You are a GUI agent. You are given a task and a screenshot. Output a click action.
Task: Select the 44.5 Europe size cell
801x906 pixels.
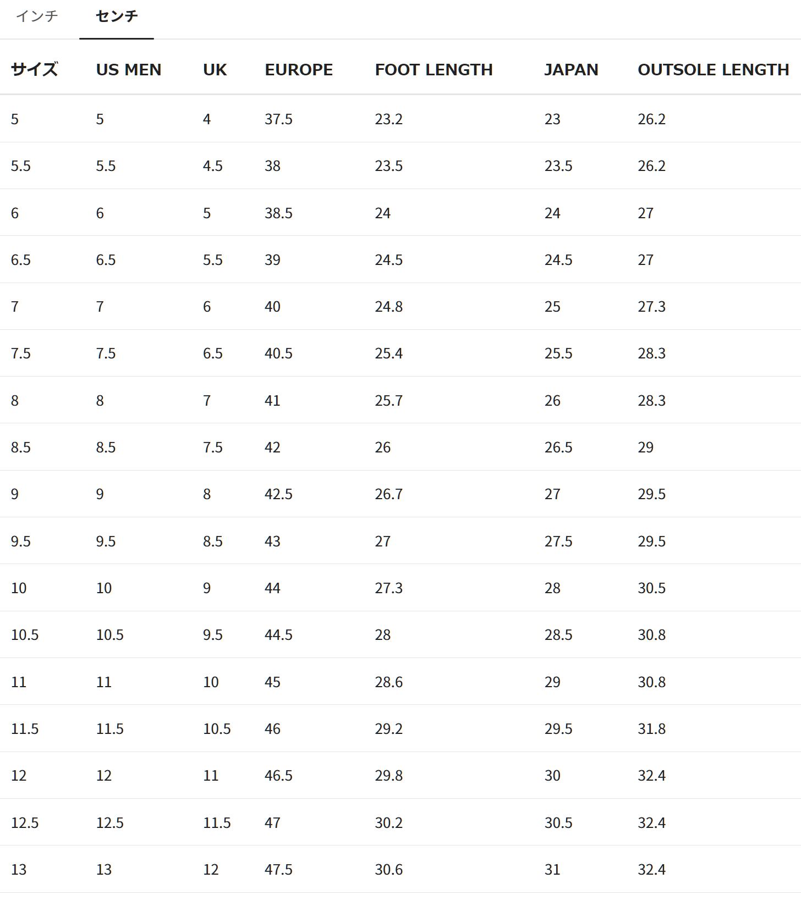pyautogui.click(x=278, y=635)
